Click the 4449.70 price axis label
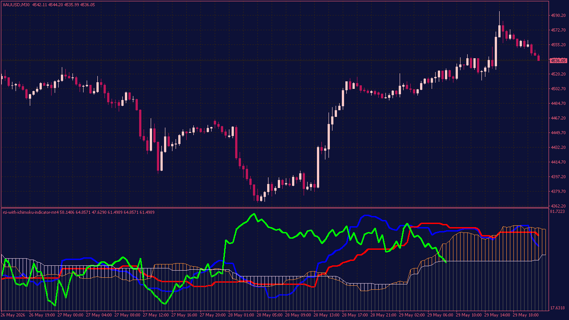 coord(558,133)
